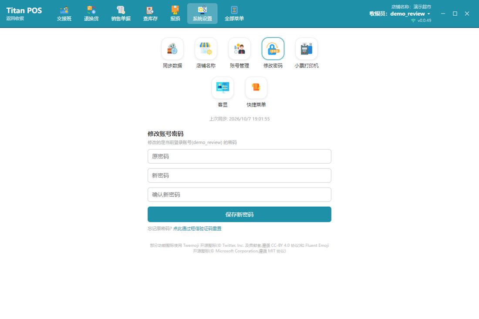The height and width of the screenshot is (319, 479).
Task: Click into the 新密码 new password field
Action: [x=239, y=175]
